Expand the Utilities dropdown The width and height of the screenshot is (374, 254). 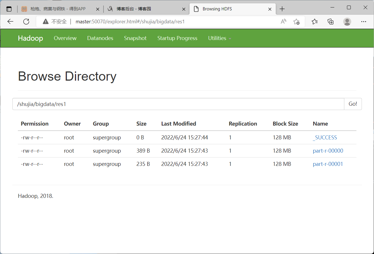point(220,38)
